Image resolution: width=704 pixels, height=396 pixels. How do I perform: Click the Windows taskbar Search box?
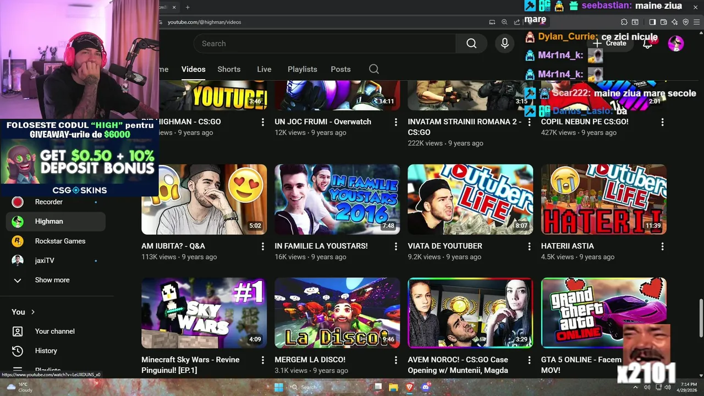(329, 387)
